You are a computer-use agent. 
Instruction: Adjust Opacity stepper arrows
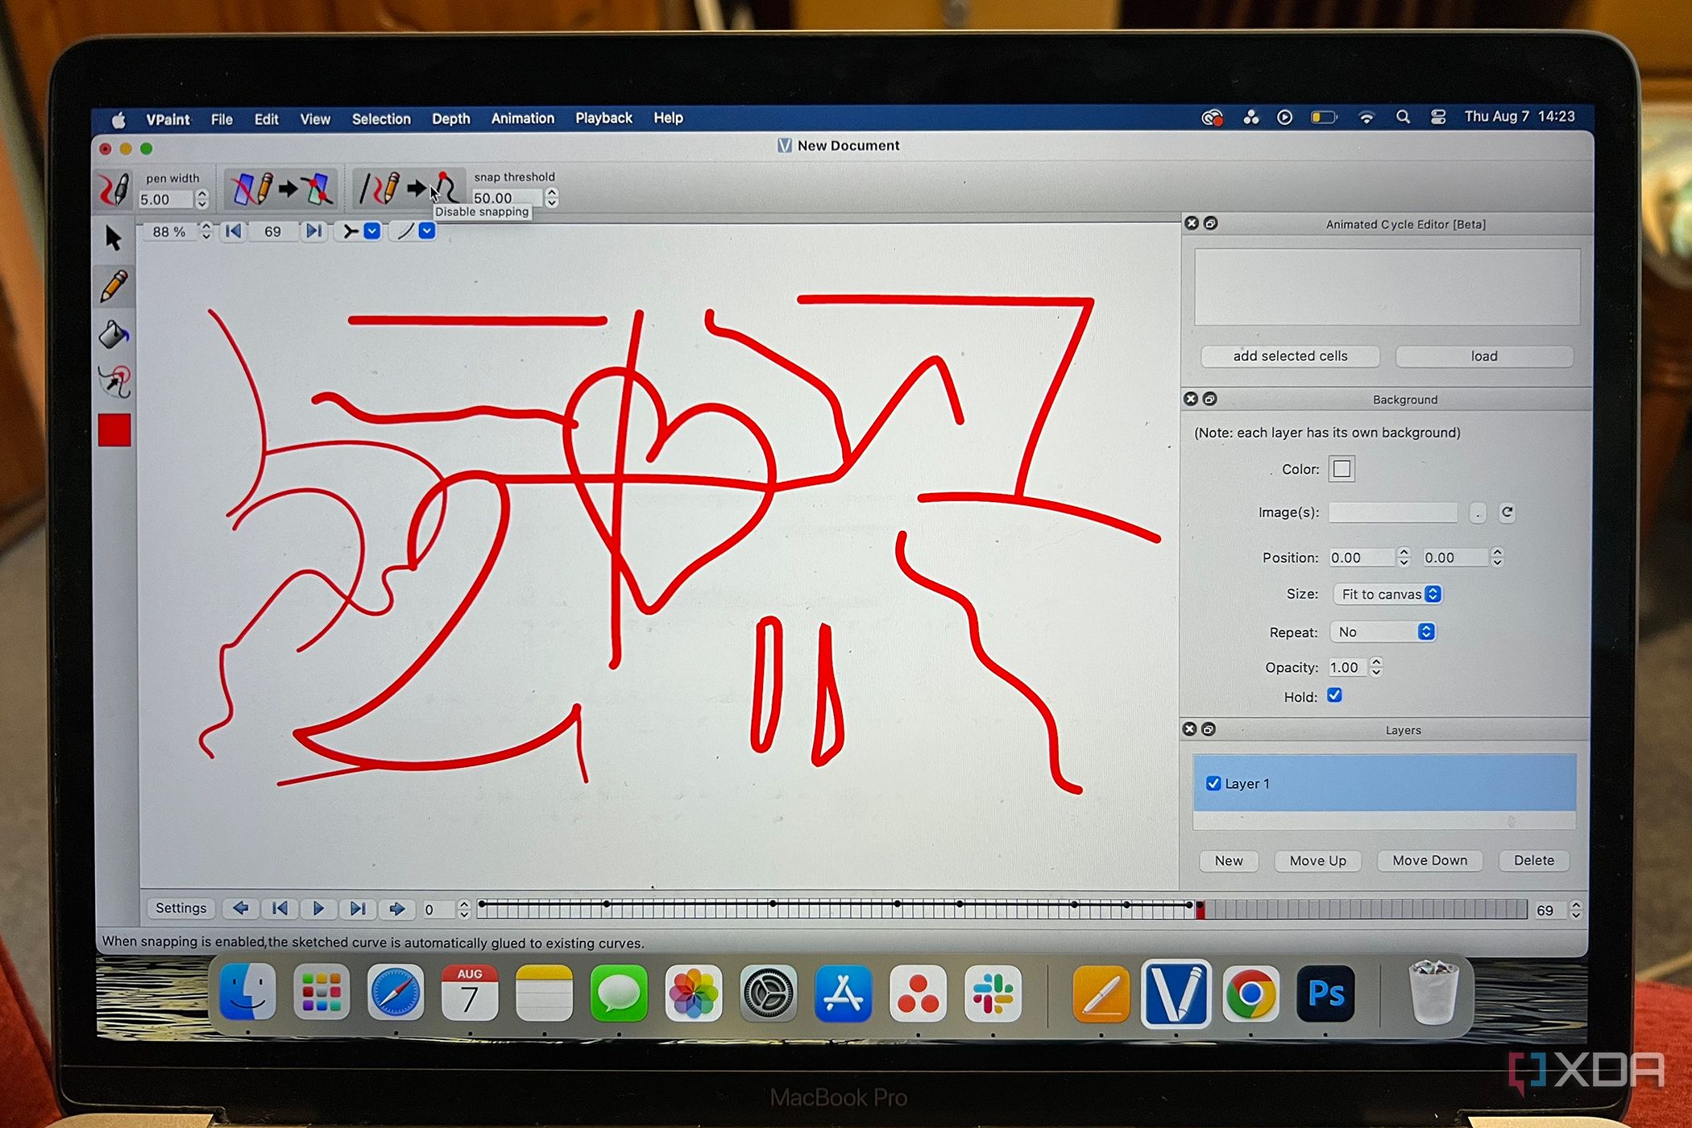(1376, 667)
